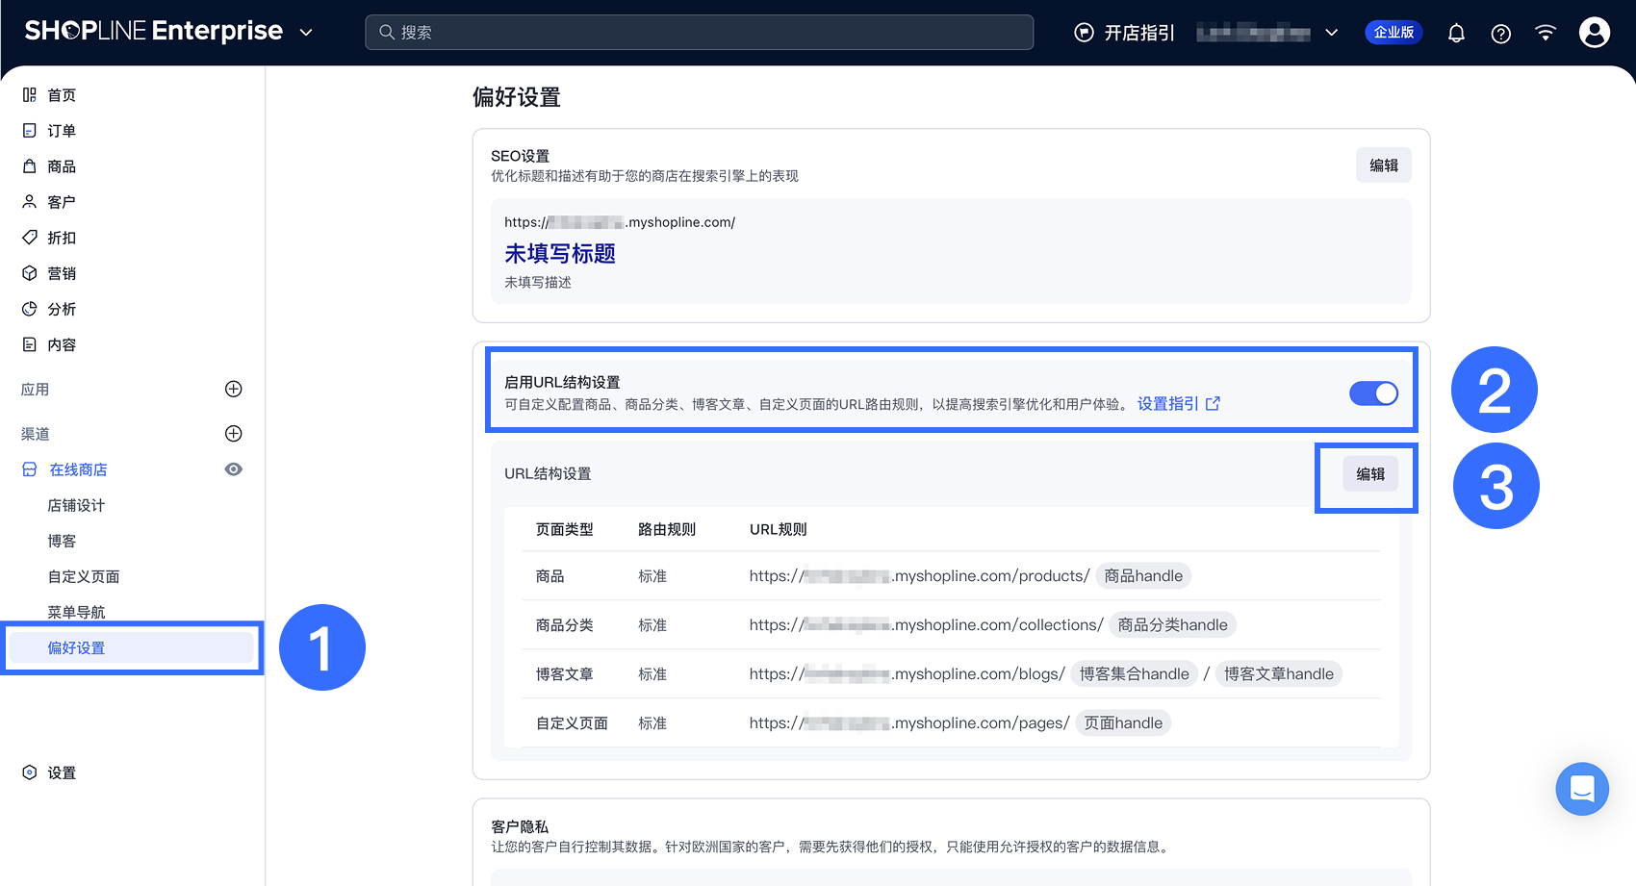Collapse the 在线商店 channel section

point(78,469)
